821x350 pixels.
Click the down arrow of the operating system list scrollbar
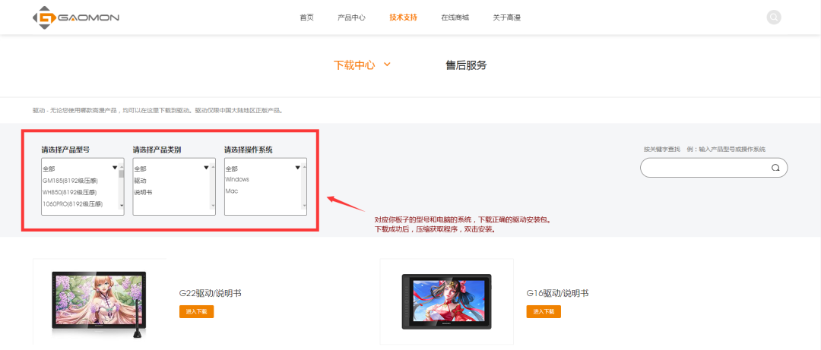point(304,206)
